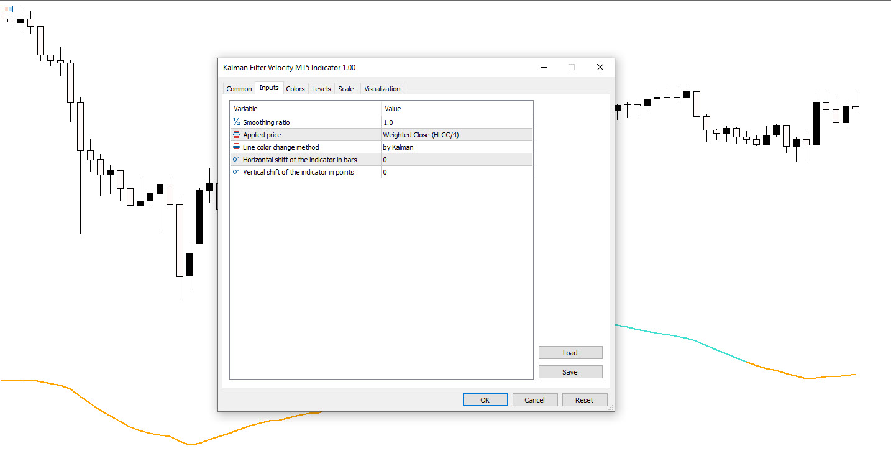The width and height of the screenshot is (891, 469).
Task: Open the Line color change method value
Action: (x=457, y=147)
